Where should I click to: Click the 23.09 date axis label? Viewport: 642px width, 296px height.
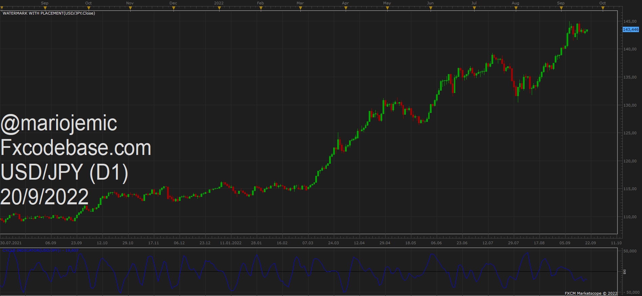(x=76, y=243)
